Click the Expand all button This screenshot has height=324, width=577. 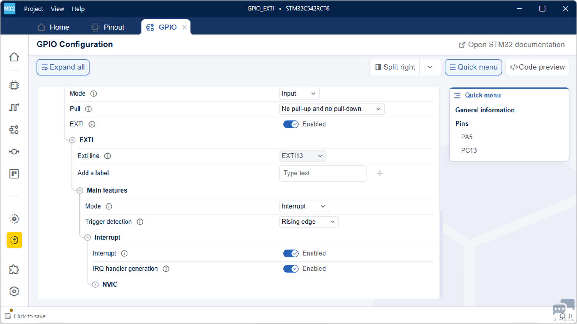[63, 67]
